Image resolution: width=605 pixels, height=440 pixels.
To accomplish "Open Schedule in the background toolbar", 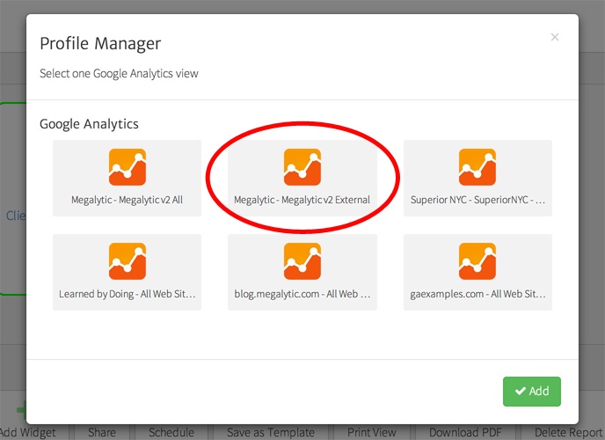I will click(x=171, y=432).
